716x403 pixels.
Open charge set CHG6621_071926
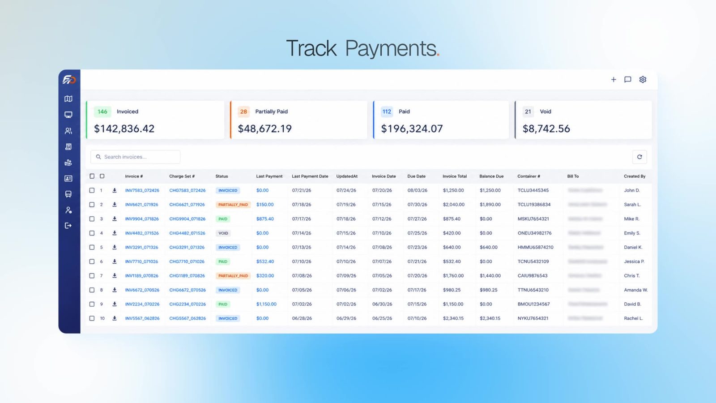coord(187,205)
